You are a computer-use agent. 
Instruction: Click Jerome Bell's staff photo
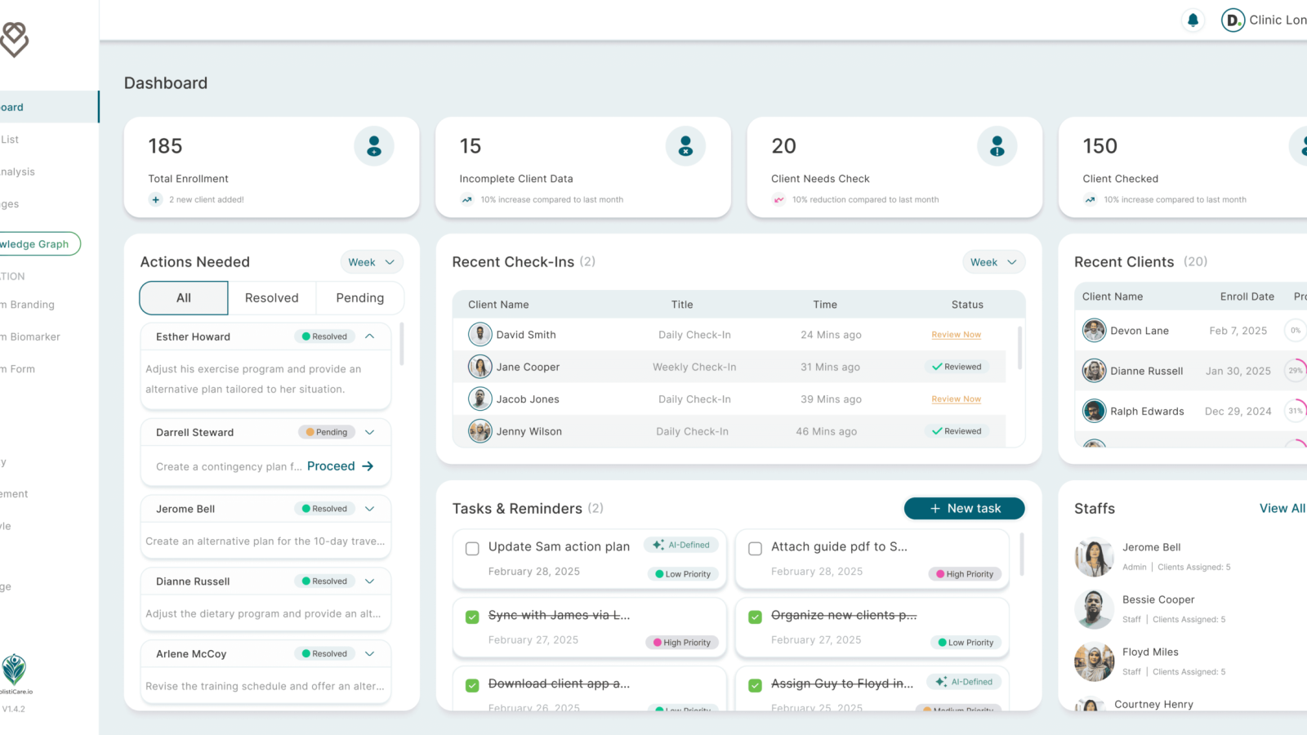(1094, 557)
